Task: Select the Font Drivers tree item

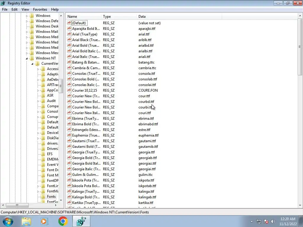Action: [53, 170]
